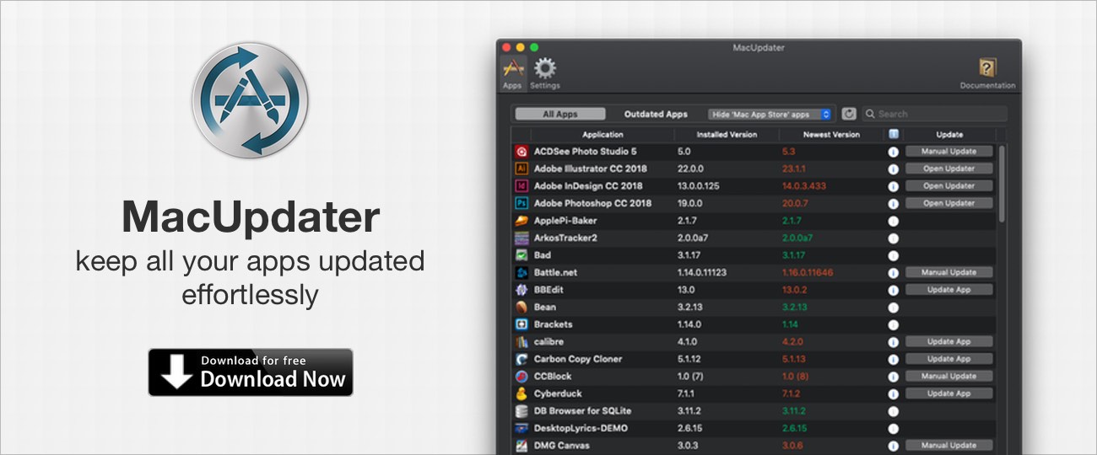Click the Adobe Illustrator CC 2018 app icon
The image size is (1097, 455).
tap(521, 169)
